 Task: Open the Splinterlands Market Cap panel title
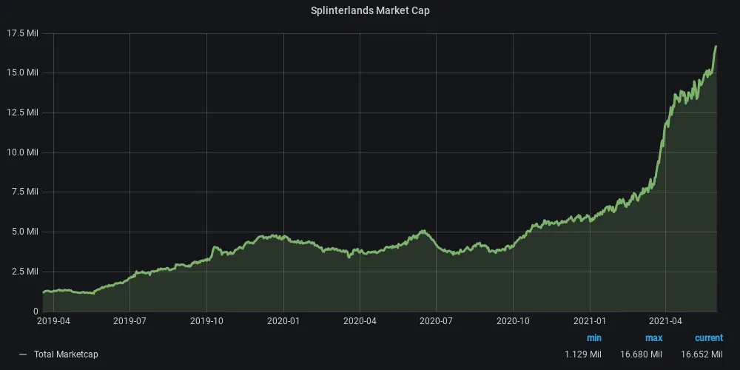click(x=370, y=10)
